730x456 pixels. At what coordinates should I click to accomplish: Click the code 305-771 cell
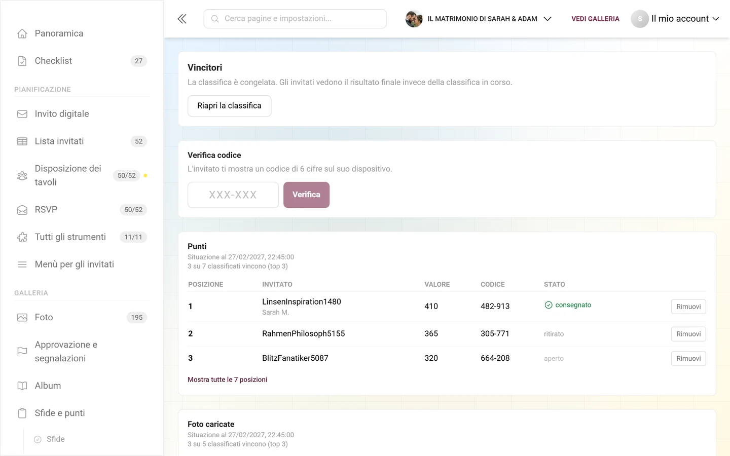495,334
